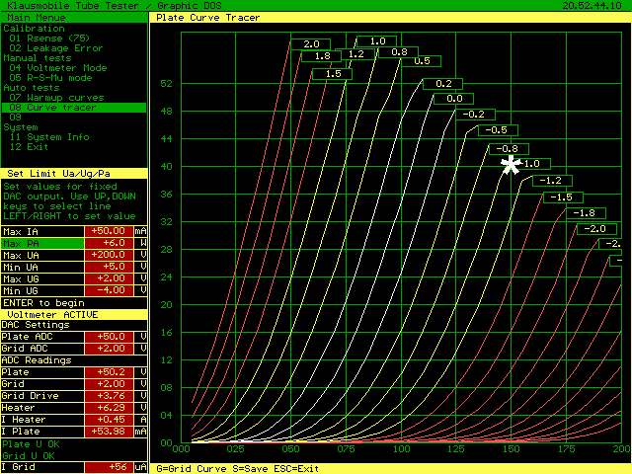
Task: Click the 1.8 curve label
Action: point(322,56)
